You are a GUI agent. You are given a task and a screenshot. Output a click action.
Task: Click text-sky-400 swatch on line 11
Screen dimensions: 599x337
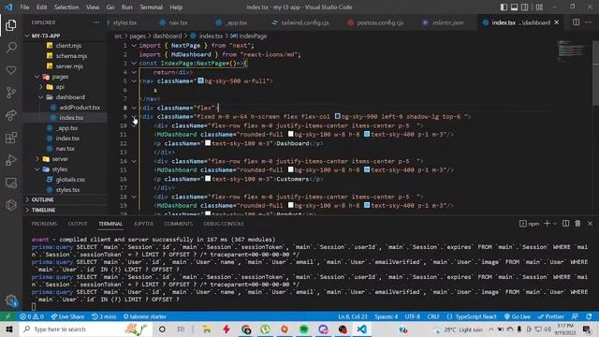pos(367,134)
